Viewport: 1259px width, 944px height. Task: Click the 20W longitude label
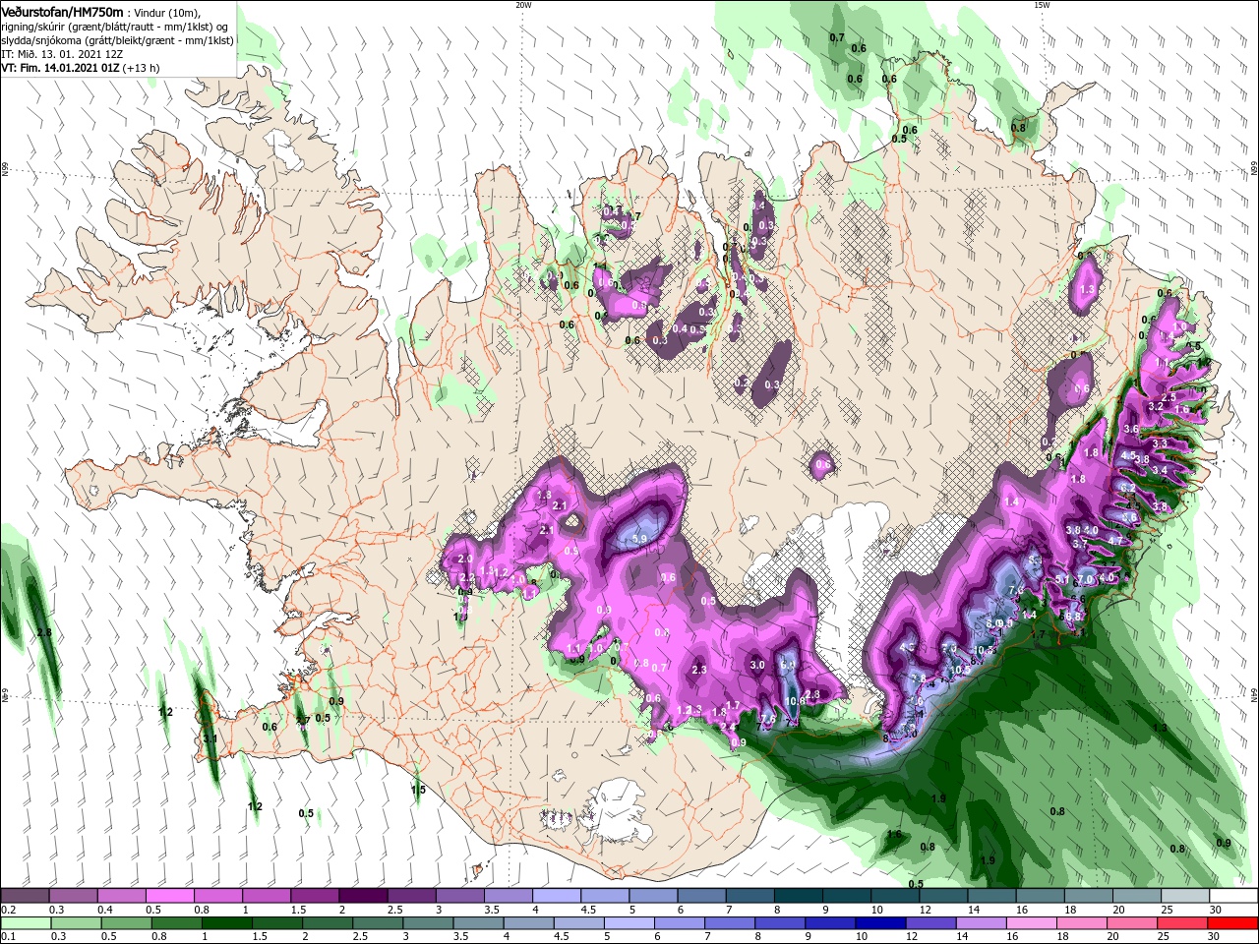click(x=523, y=5)
